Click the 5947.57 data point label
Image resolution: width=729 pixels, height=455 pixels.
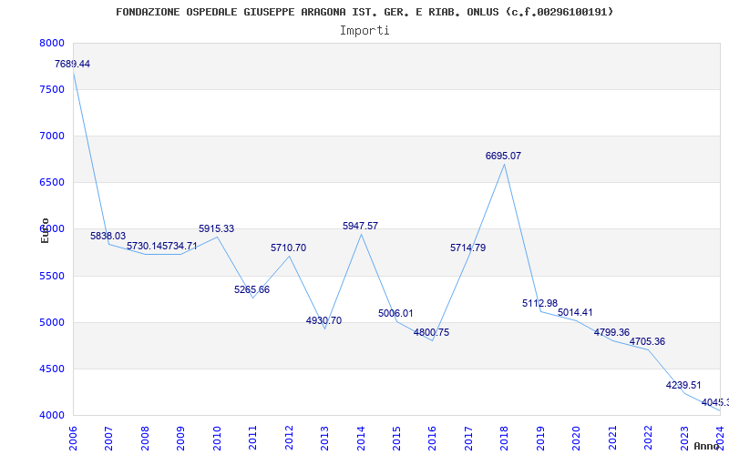tap(360, 226)
